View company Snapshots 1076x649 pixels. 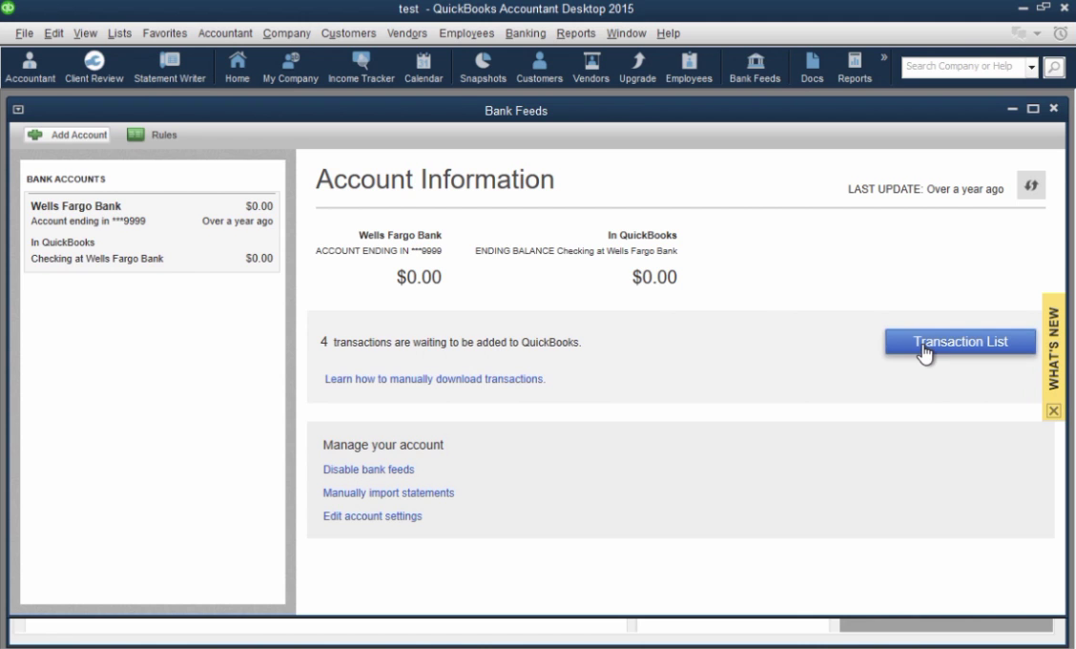pyautogui.click(x=483, y=68)
